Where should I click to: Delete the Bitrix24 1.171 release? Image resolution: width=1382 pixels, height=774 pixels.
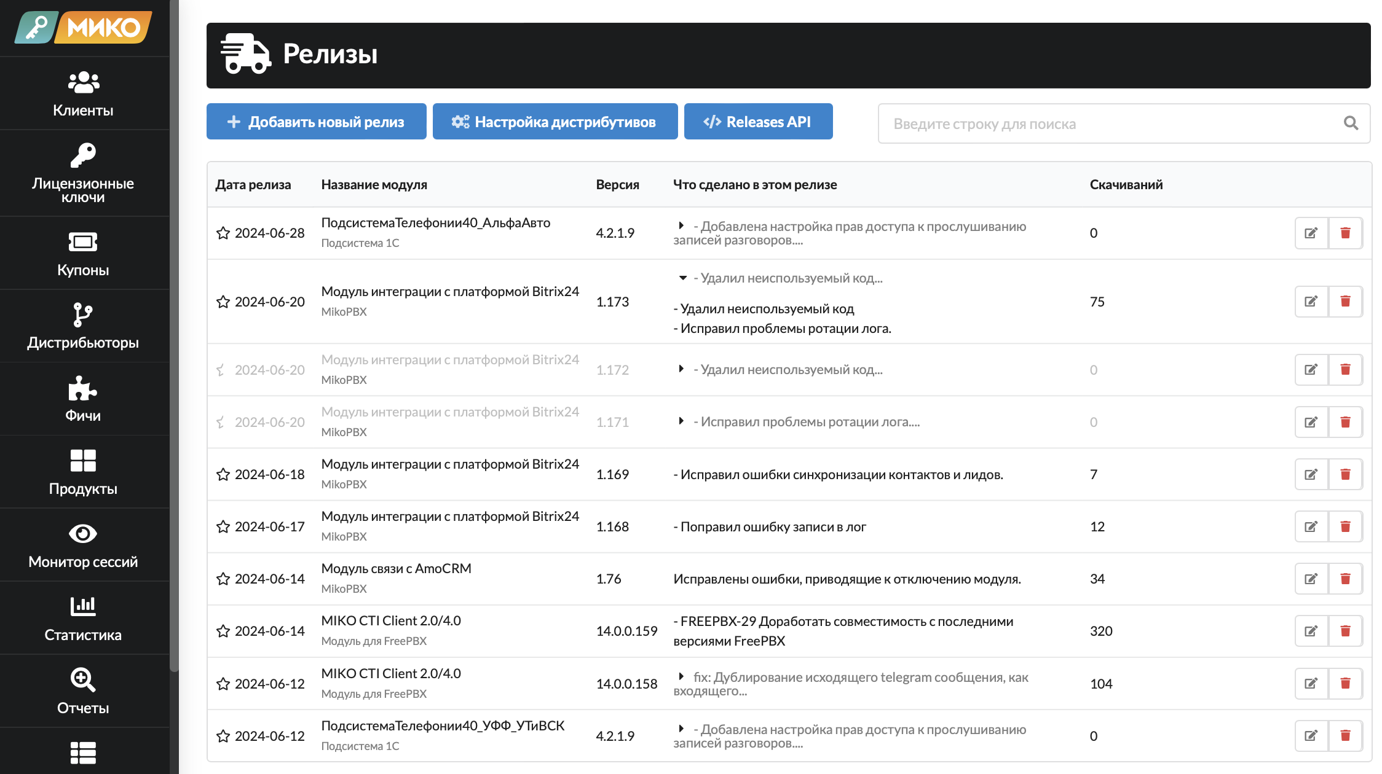coord(1346,422)
